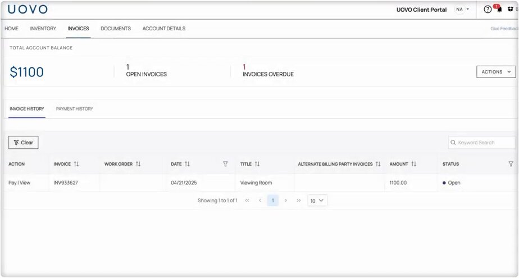Open the notifications bell
Image resolution: width=519 pixels, height=278 pixels.
pos(499,10)
